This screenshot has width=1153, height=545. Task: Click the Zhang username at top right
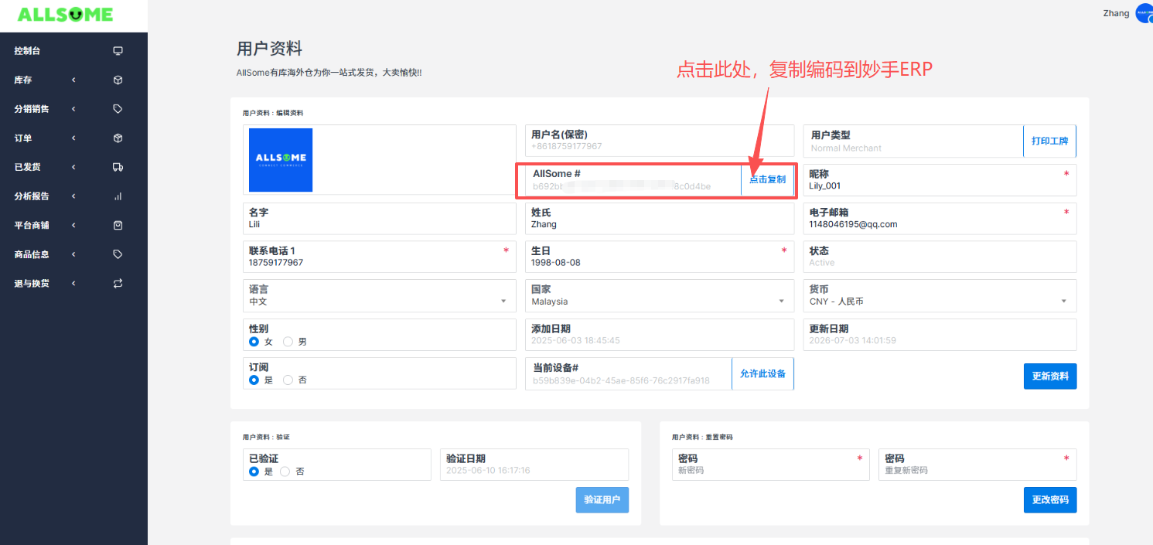pyautogui.click(x=1116, y=13)
